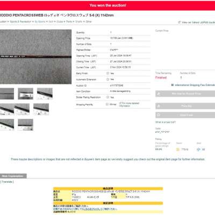Open the Sports & Recreation breadcrumb link
The width and height of the screenshot is (215, 215).
20,21
